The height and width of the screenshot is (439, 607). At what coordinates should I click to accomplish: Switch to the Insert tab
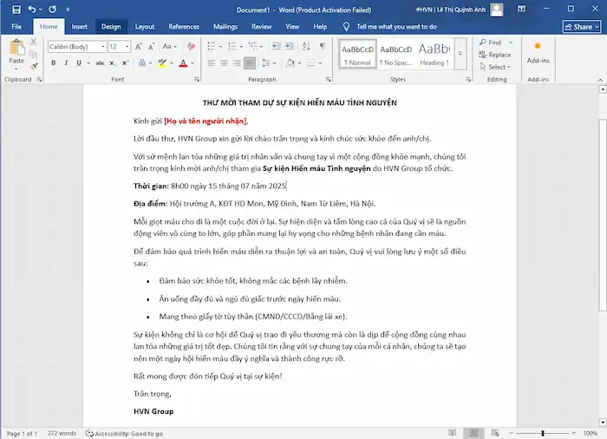point(79,27)
